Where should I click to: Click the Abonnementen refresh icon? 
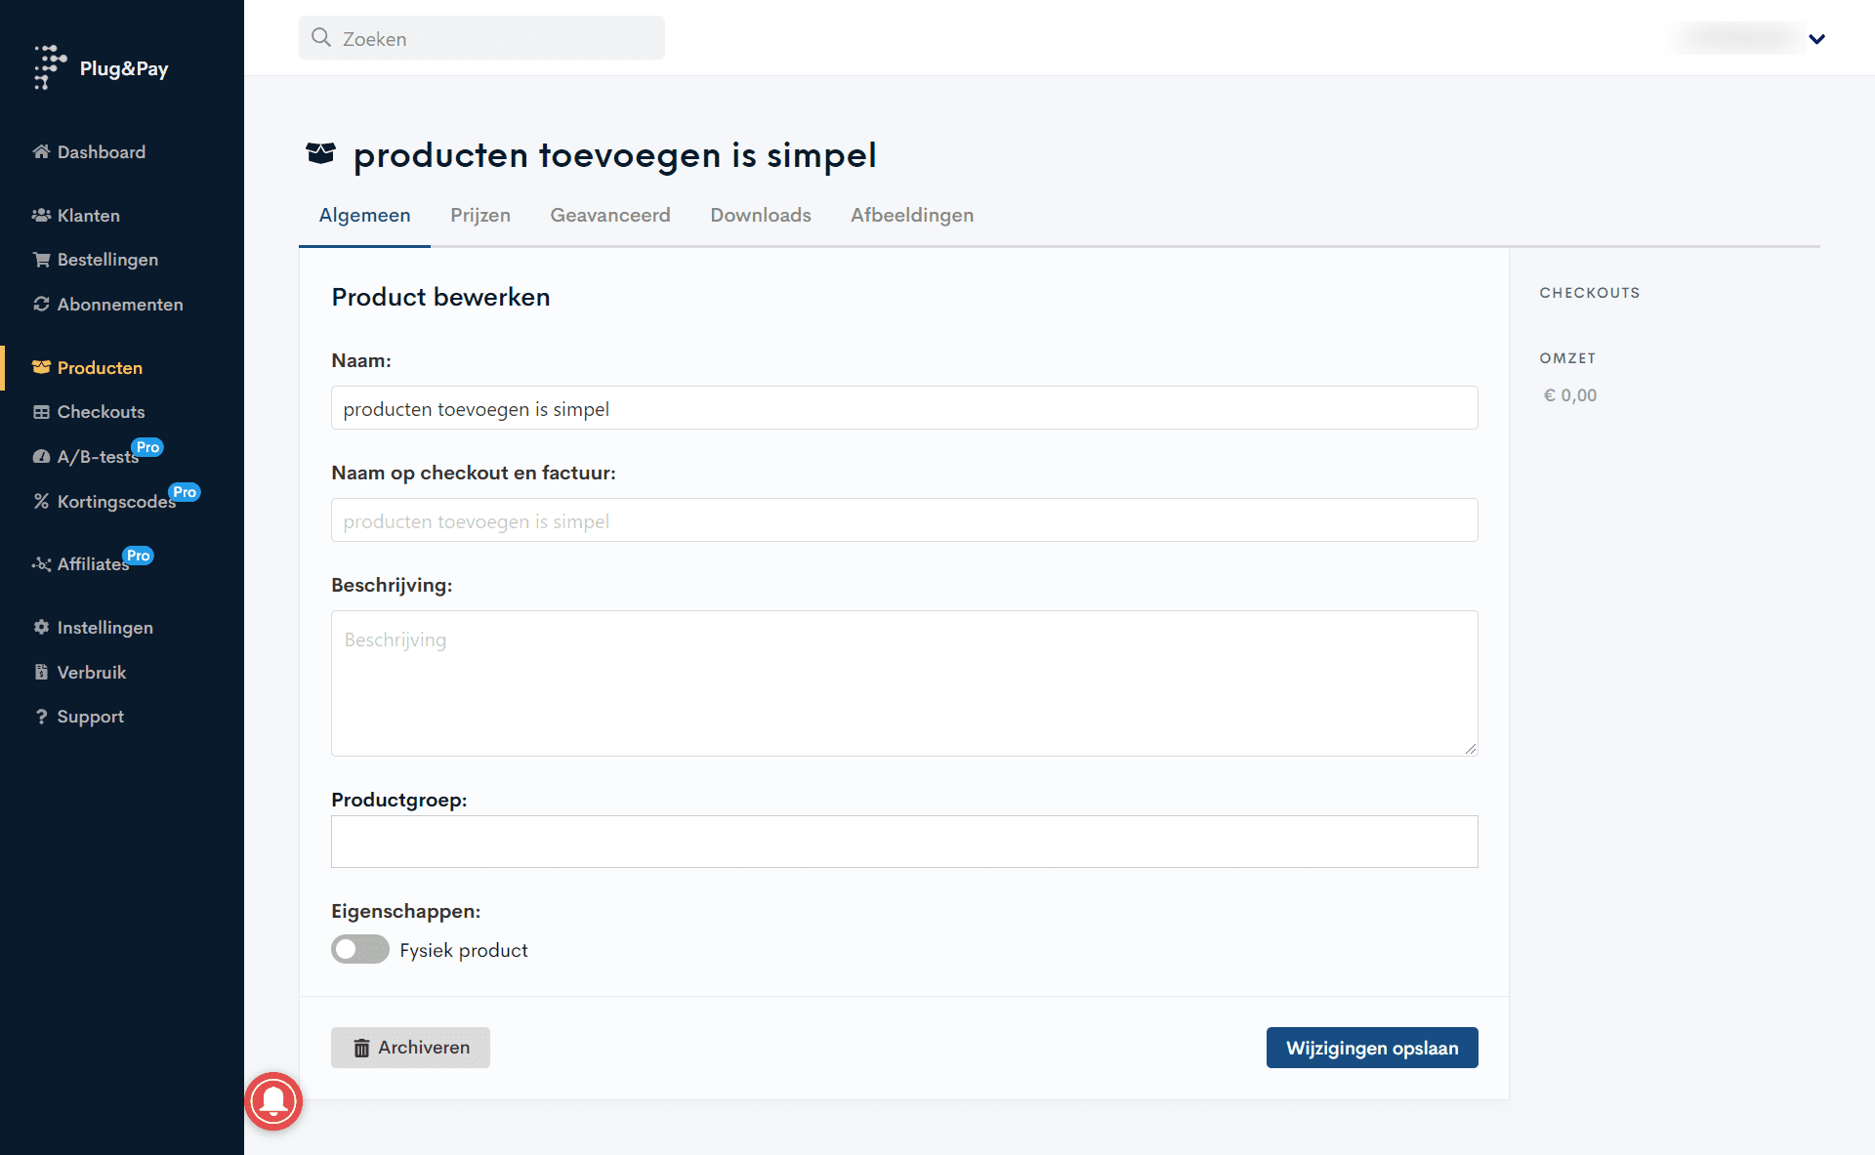tap(41, 304)
